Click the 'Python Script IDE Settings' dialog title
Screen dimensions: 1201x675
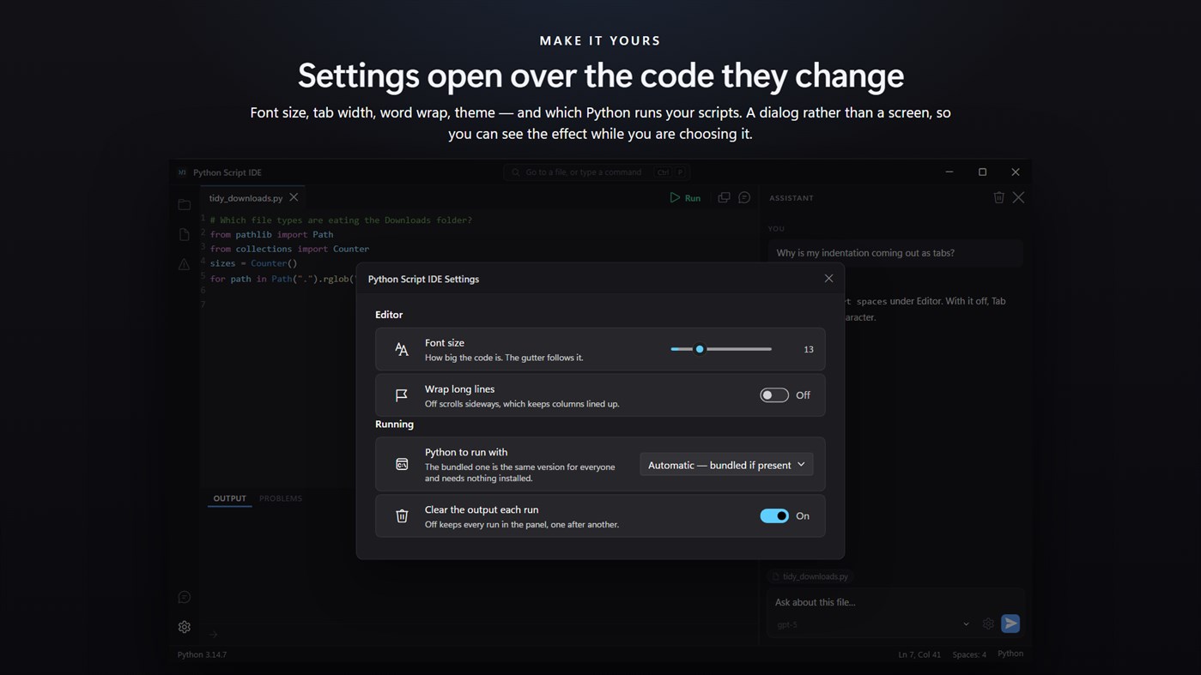pos(423,279)
